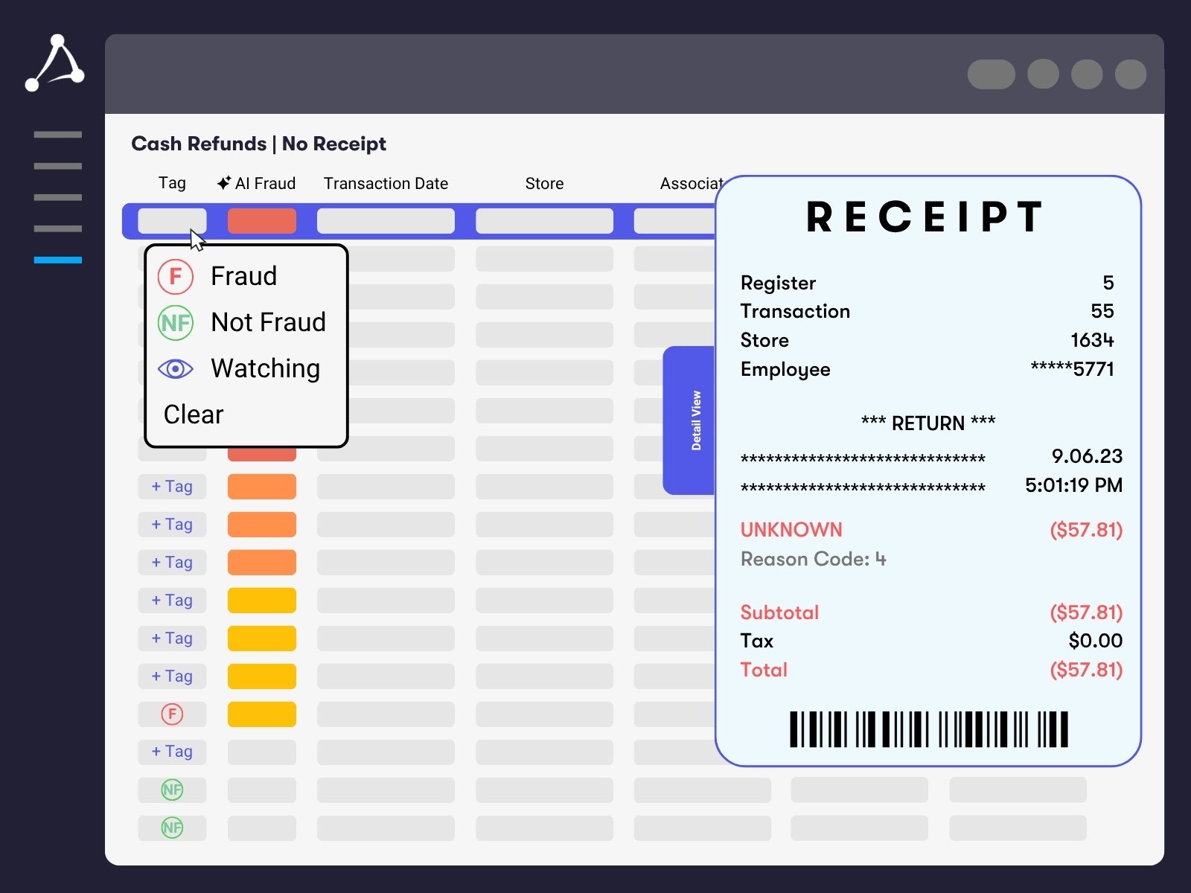Open the Detail View side tab

[x=689, y=420]
